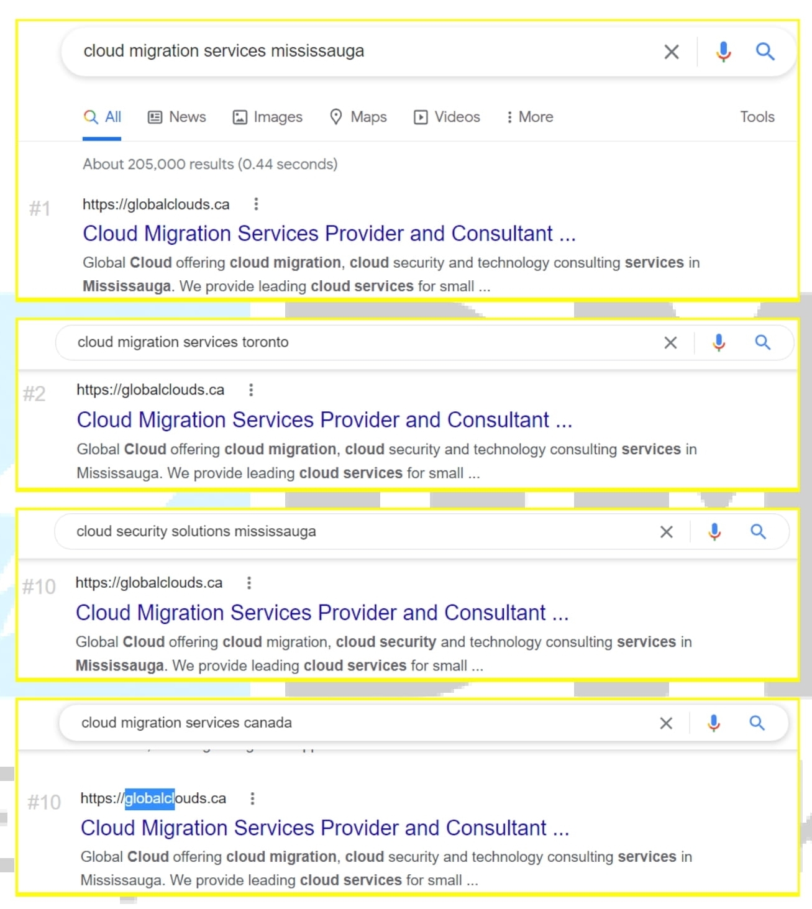Open the Cloud Migration Services link in the toronto result
This screenshot has width=812, height=909.
pyautogui.click(x=324, y=420)
